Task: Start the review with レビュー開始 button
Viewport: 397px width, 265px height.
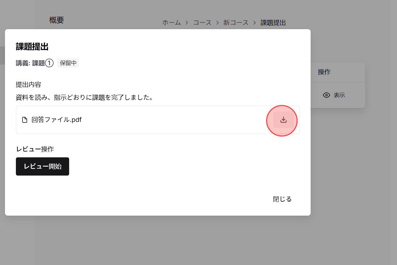Action: pos(42,166)
